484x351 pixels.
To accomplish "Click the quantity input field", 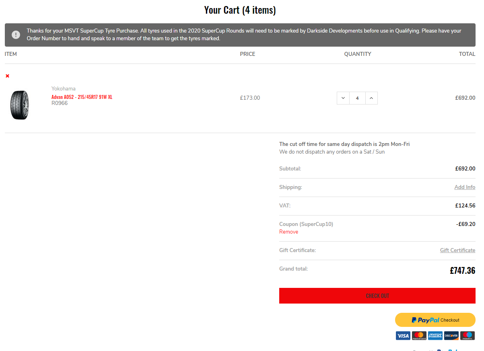I will tap(357, 98).
